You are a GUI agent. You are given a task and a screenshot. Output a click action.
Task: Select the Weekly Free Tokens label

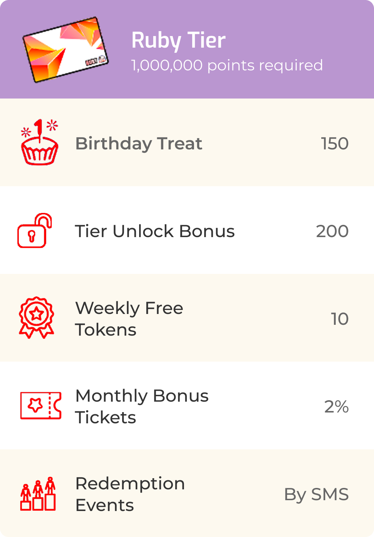pyautogui.click(x=129, y=319)
